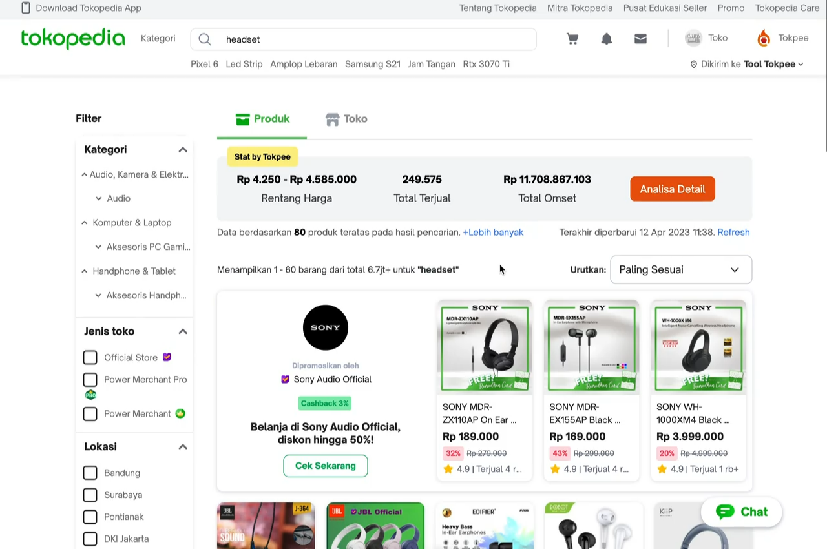
Task: Open Tentang Tokopedia link
Action: tap(498, 8)
